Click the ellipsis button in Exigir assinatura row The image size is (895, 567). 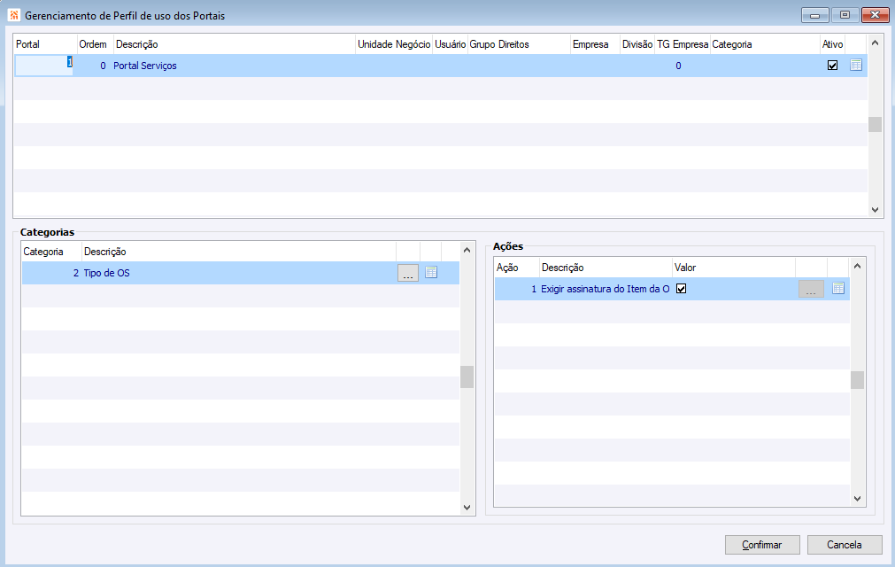click(x=811, y=289)
